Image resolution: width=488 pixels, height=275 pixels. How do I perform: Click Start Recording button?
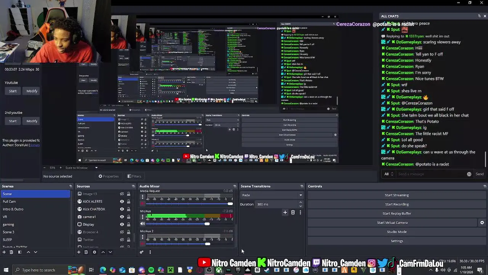coord(396,204)
